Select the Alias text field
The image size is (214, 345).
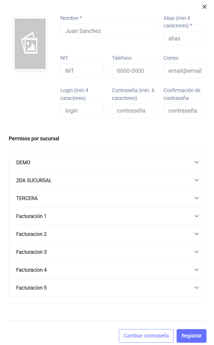[x=185, y=38]
